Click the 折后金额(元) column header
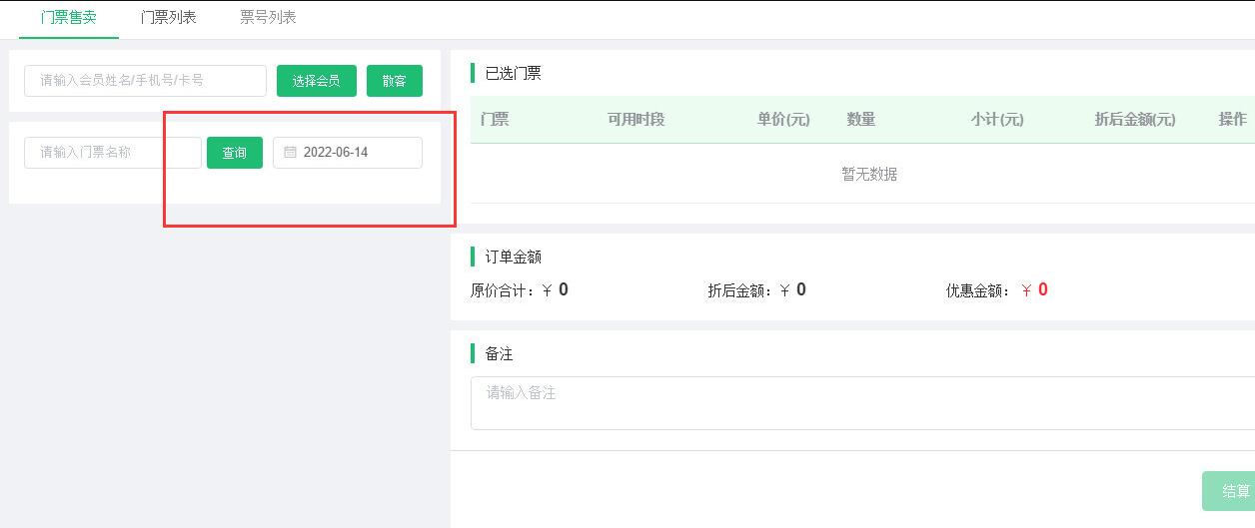The image size is (1255, 528). pos(1134,120)
